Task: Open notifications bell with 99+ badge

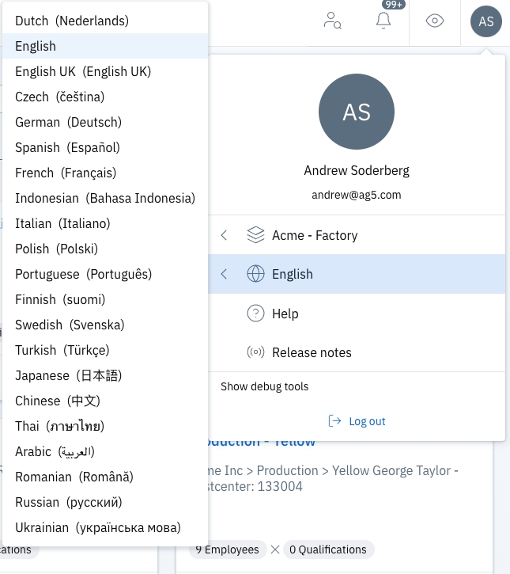Action: (383, 21)
